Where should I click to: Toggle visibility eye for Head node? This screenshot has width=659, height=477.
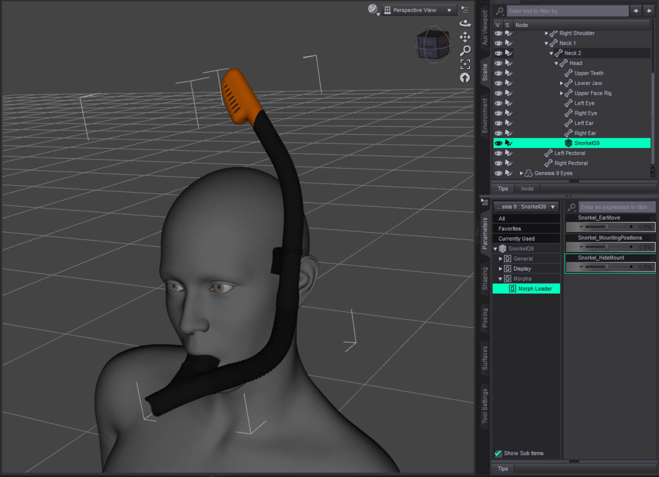pos(498,63)
